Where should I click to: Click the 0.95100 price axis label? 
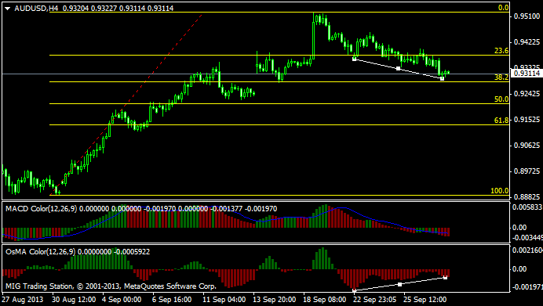[527, 16]
